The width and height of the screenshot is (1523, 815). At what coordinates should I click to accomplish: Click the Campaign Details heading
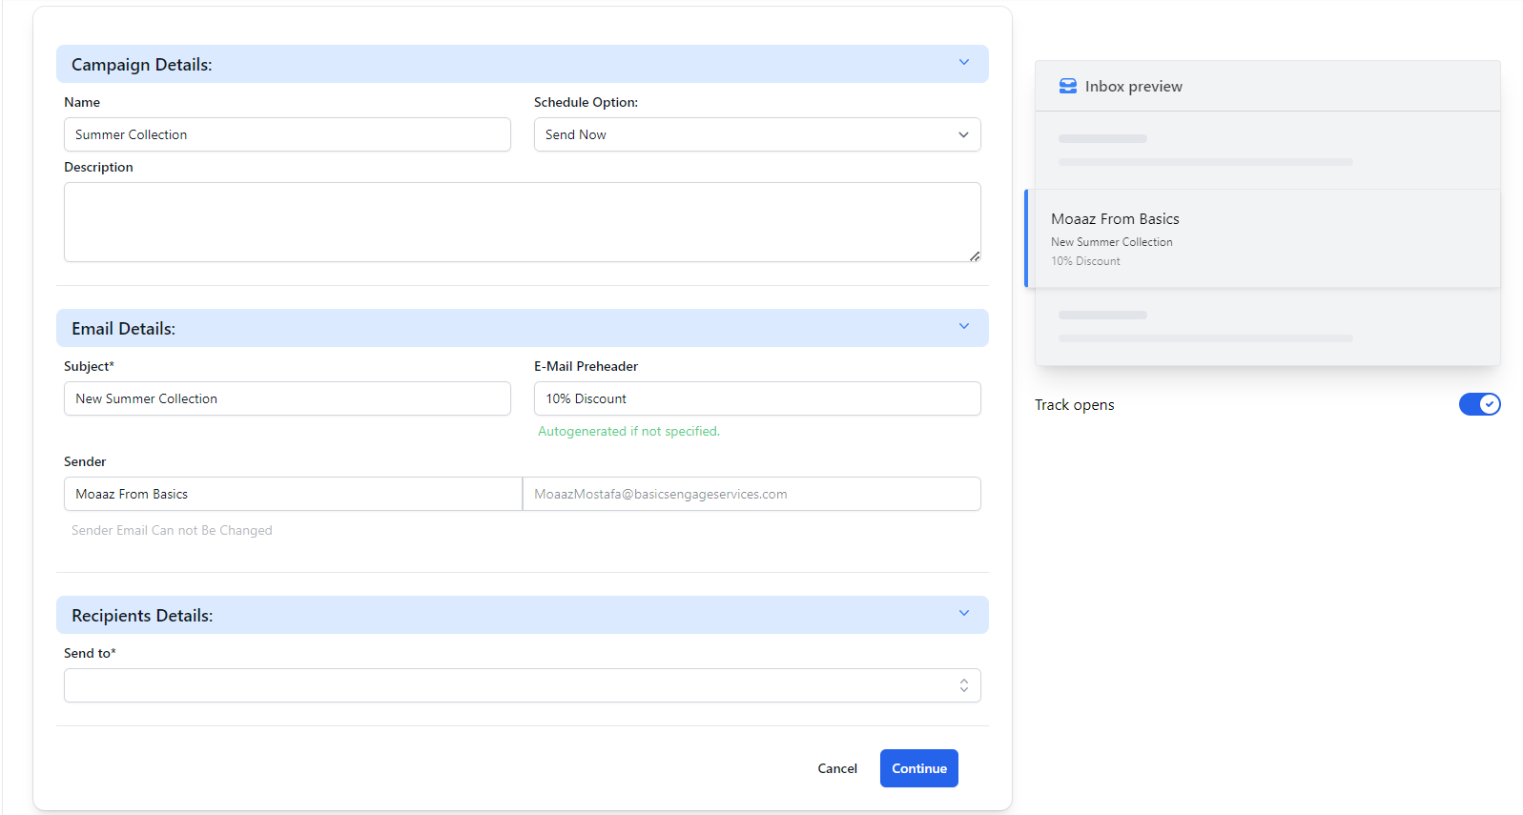142,65
